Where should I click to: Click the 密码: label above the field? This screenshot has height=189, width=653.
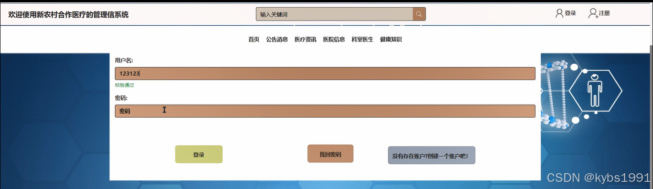click(x=121, y=98)
